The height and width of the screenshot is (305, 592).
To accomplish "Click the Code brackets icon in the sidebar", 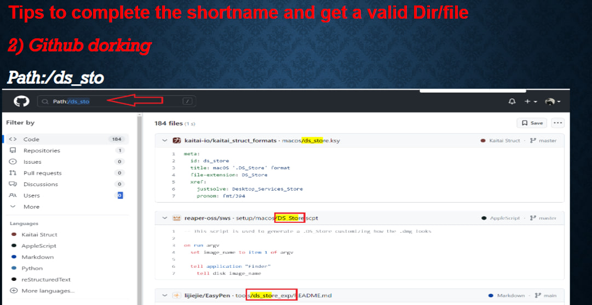I will [13, 139].
